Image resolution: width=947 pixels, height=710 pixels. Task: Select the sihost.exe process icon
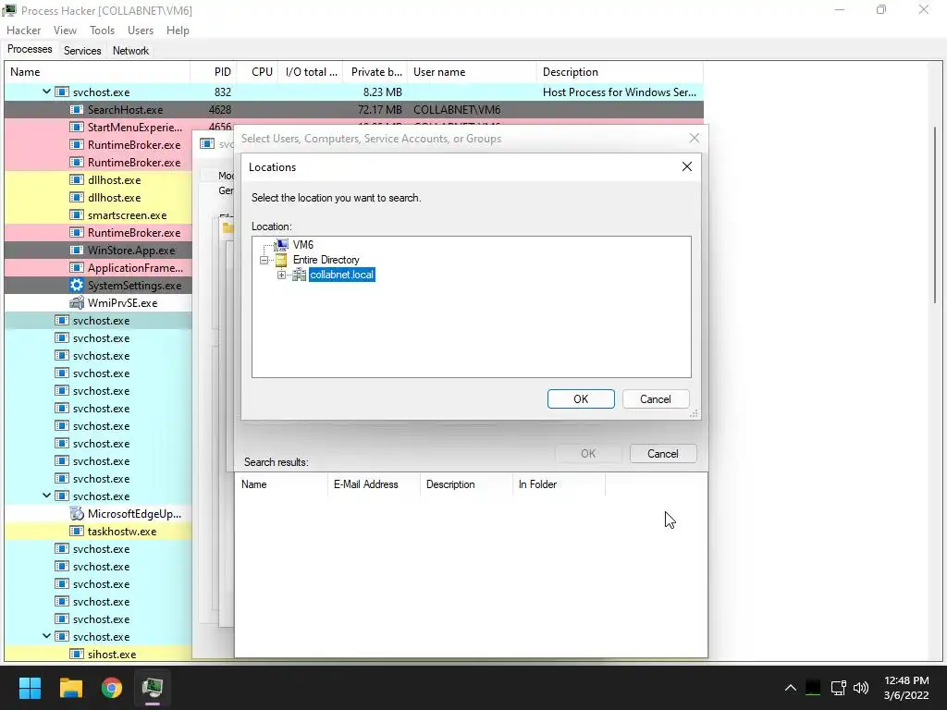pos(76,654)
